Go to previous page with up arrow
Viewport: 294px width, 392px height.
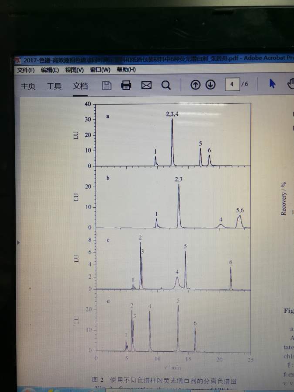click(x=196, y=85)
